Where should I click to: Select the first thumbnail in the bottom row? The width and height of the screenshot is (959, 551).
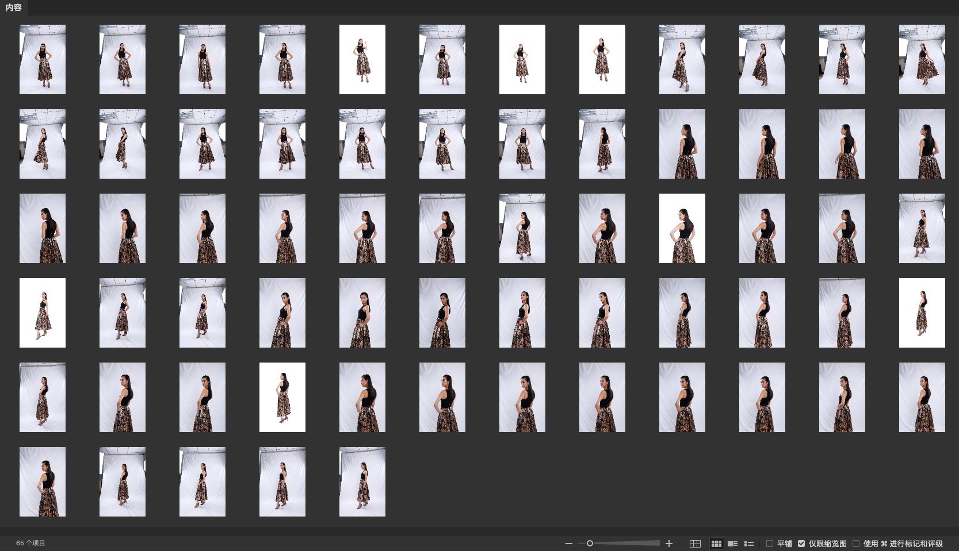(43, 481)
